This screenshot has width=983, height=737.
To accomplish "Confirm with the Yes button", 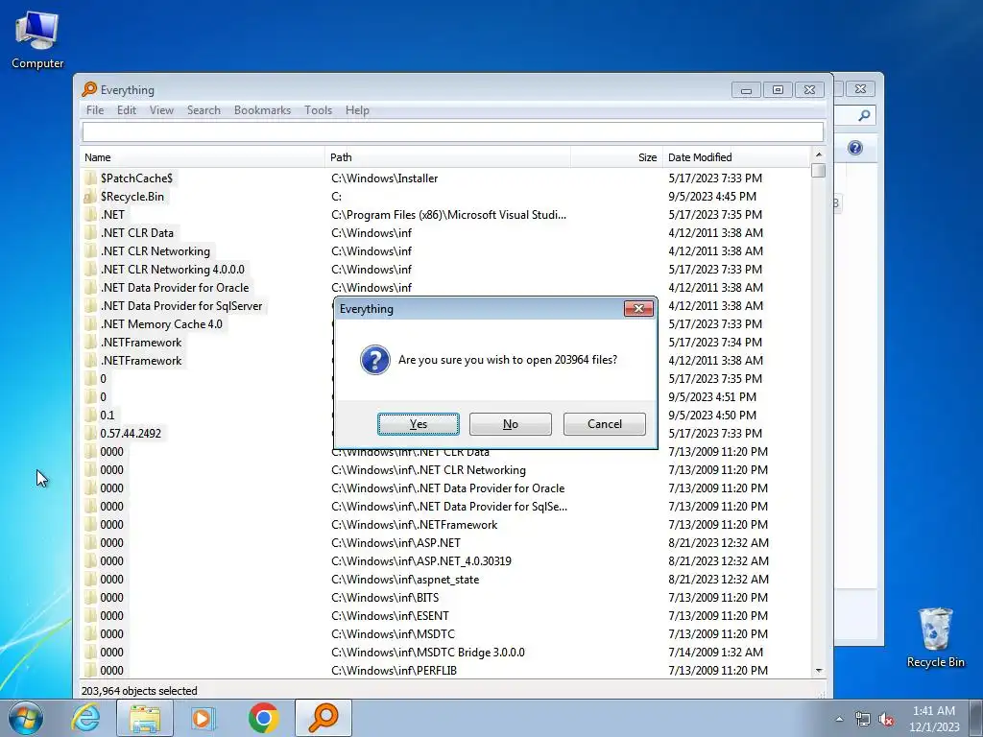I will coord(419,424).
